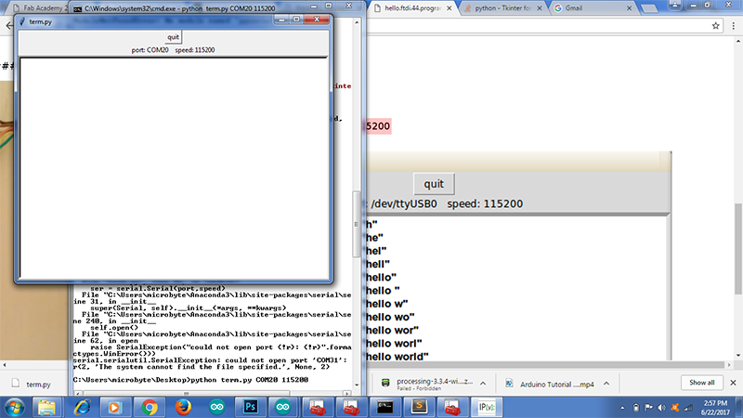The image size is (743, 418).
Task: Close the python - Tkinter tab
Action: [x=540, y=8]
